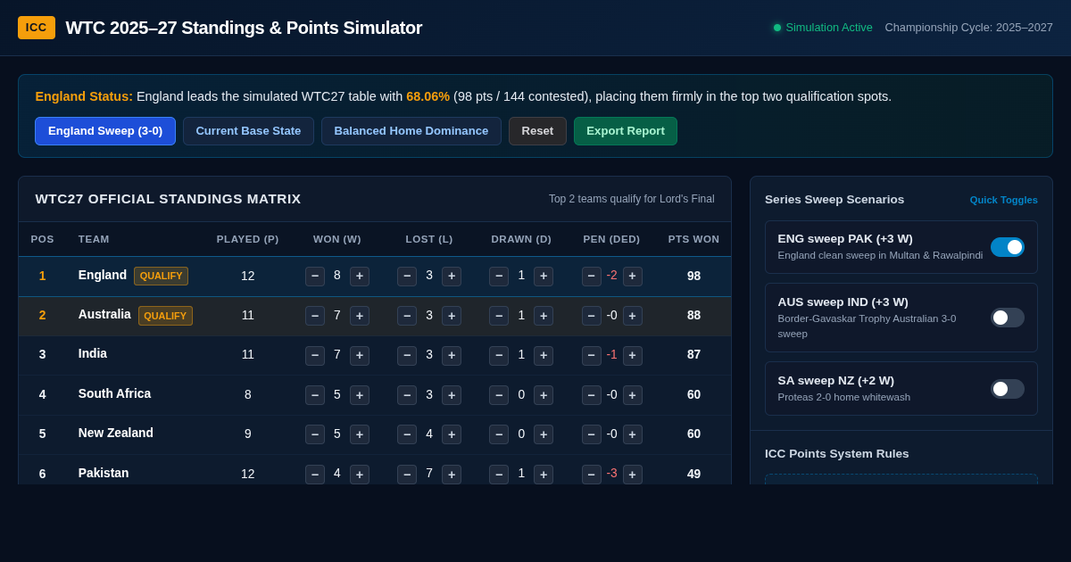Increase Australia's Won count
The image size is (1071, 562).
(360, 316)
